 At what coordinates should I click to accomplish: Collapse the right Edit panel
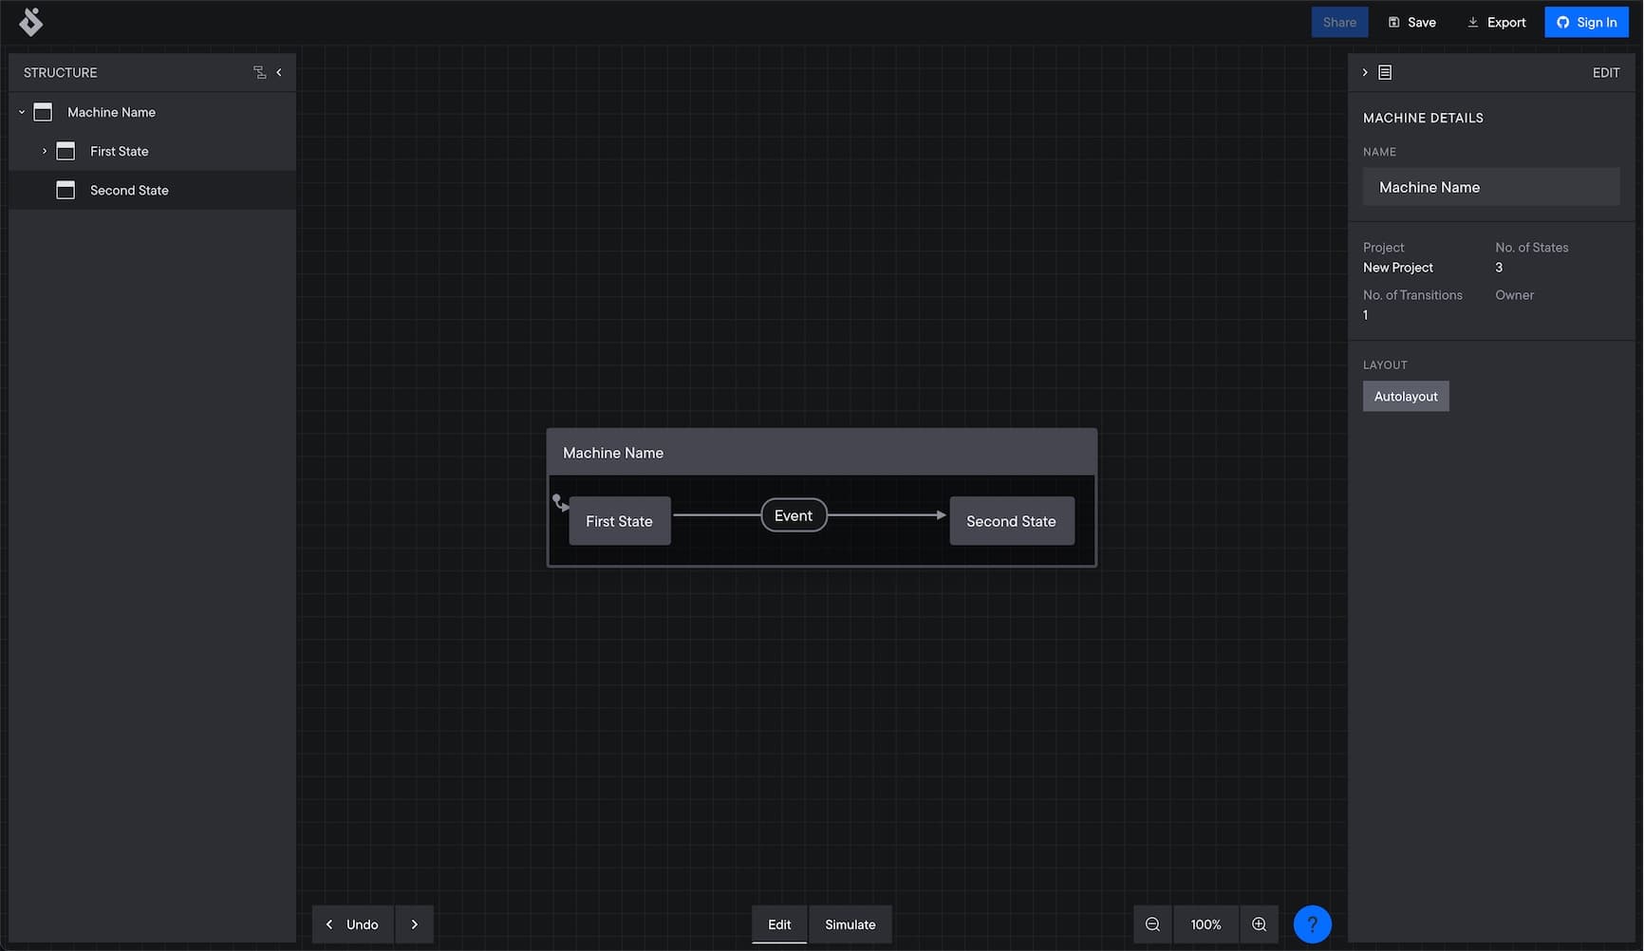(1365, 72)
